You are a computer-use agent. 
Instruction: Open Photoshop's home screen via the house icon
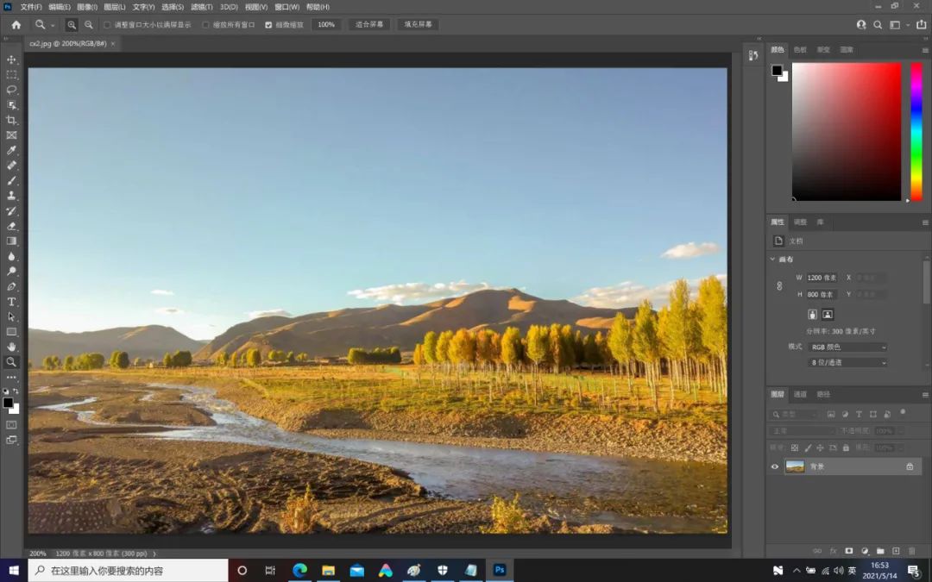16,24
